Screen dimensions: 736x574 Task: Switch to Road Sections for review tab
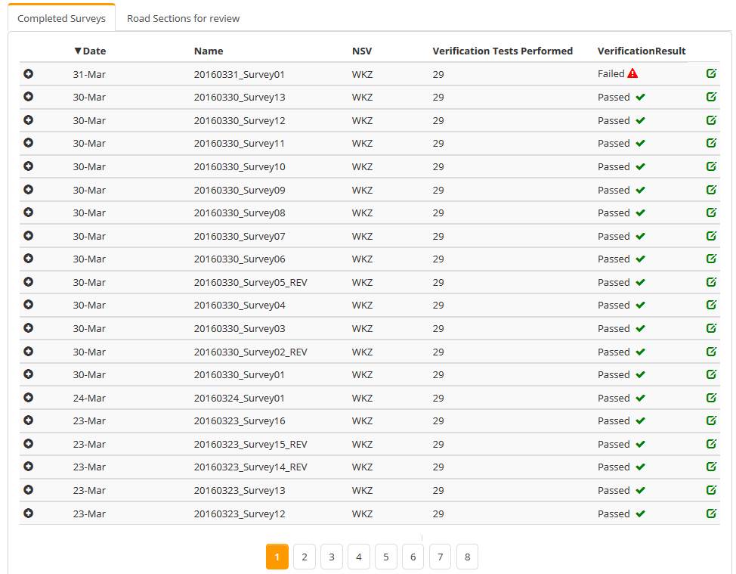pos(183,18)
